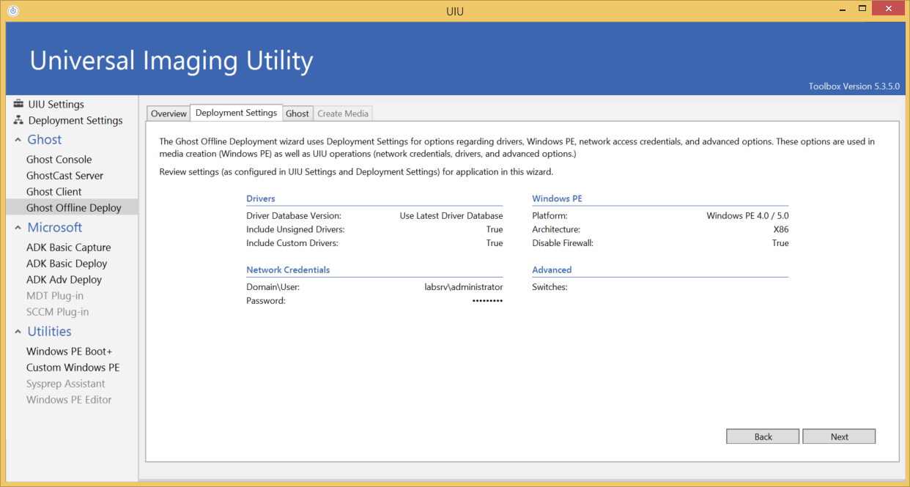Open ADK Basic Deploy
Screen dimensions: 910x487
67,264
